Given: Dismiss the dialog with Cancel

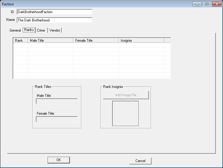Looking at the screenshot, I should (140, 161).
